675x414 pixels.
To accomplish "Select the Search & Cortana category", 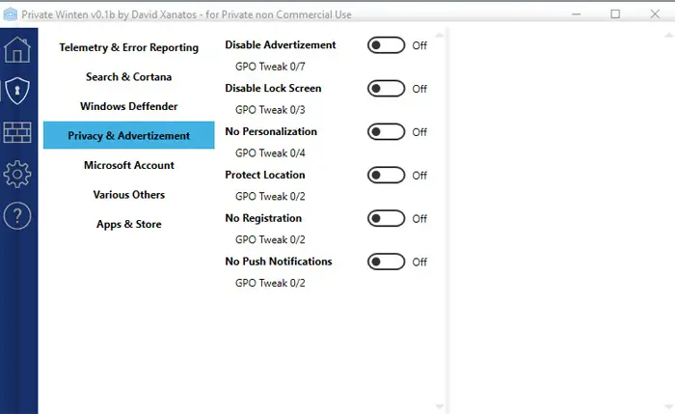I will pos(128,76).
